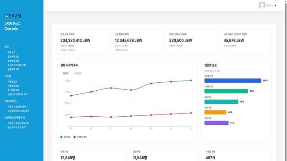Click the green bar, second in 업종별 분포
The image size is (287, 161).
226,91
